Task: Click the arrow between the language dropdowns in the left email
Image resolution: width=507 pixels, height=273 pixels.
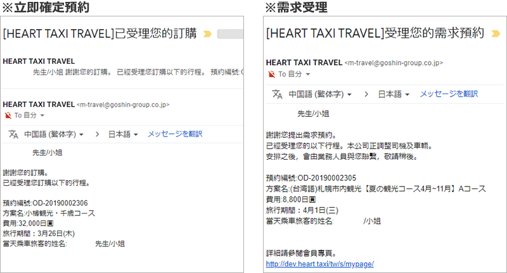Action: pos(97,134)
